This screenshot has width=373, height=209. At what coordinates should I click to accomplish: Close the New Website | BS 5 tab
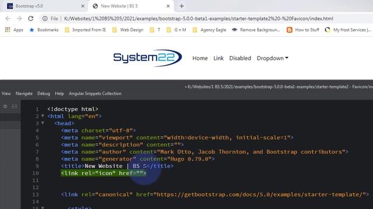[x=168, y=6]
